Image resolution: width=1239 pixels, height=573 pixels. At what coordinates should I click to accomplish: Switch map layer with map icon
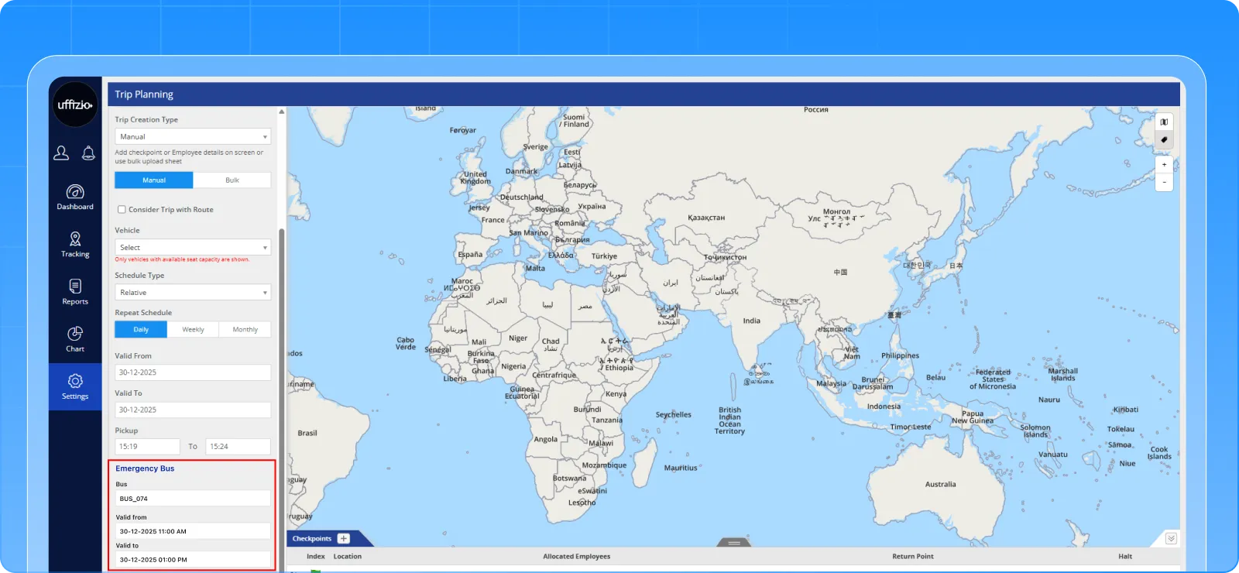pos(1164,122)
